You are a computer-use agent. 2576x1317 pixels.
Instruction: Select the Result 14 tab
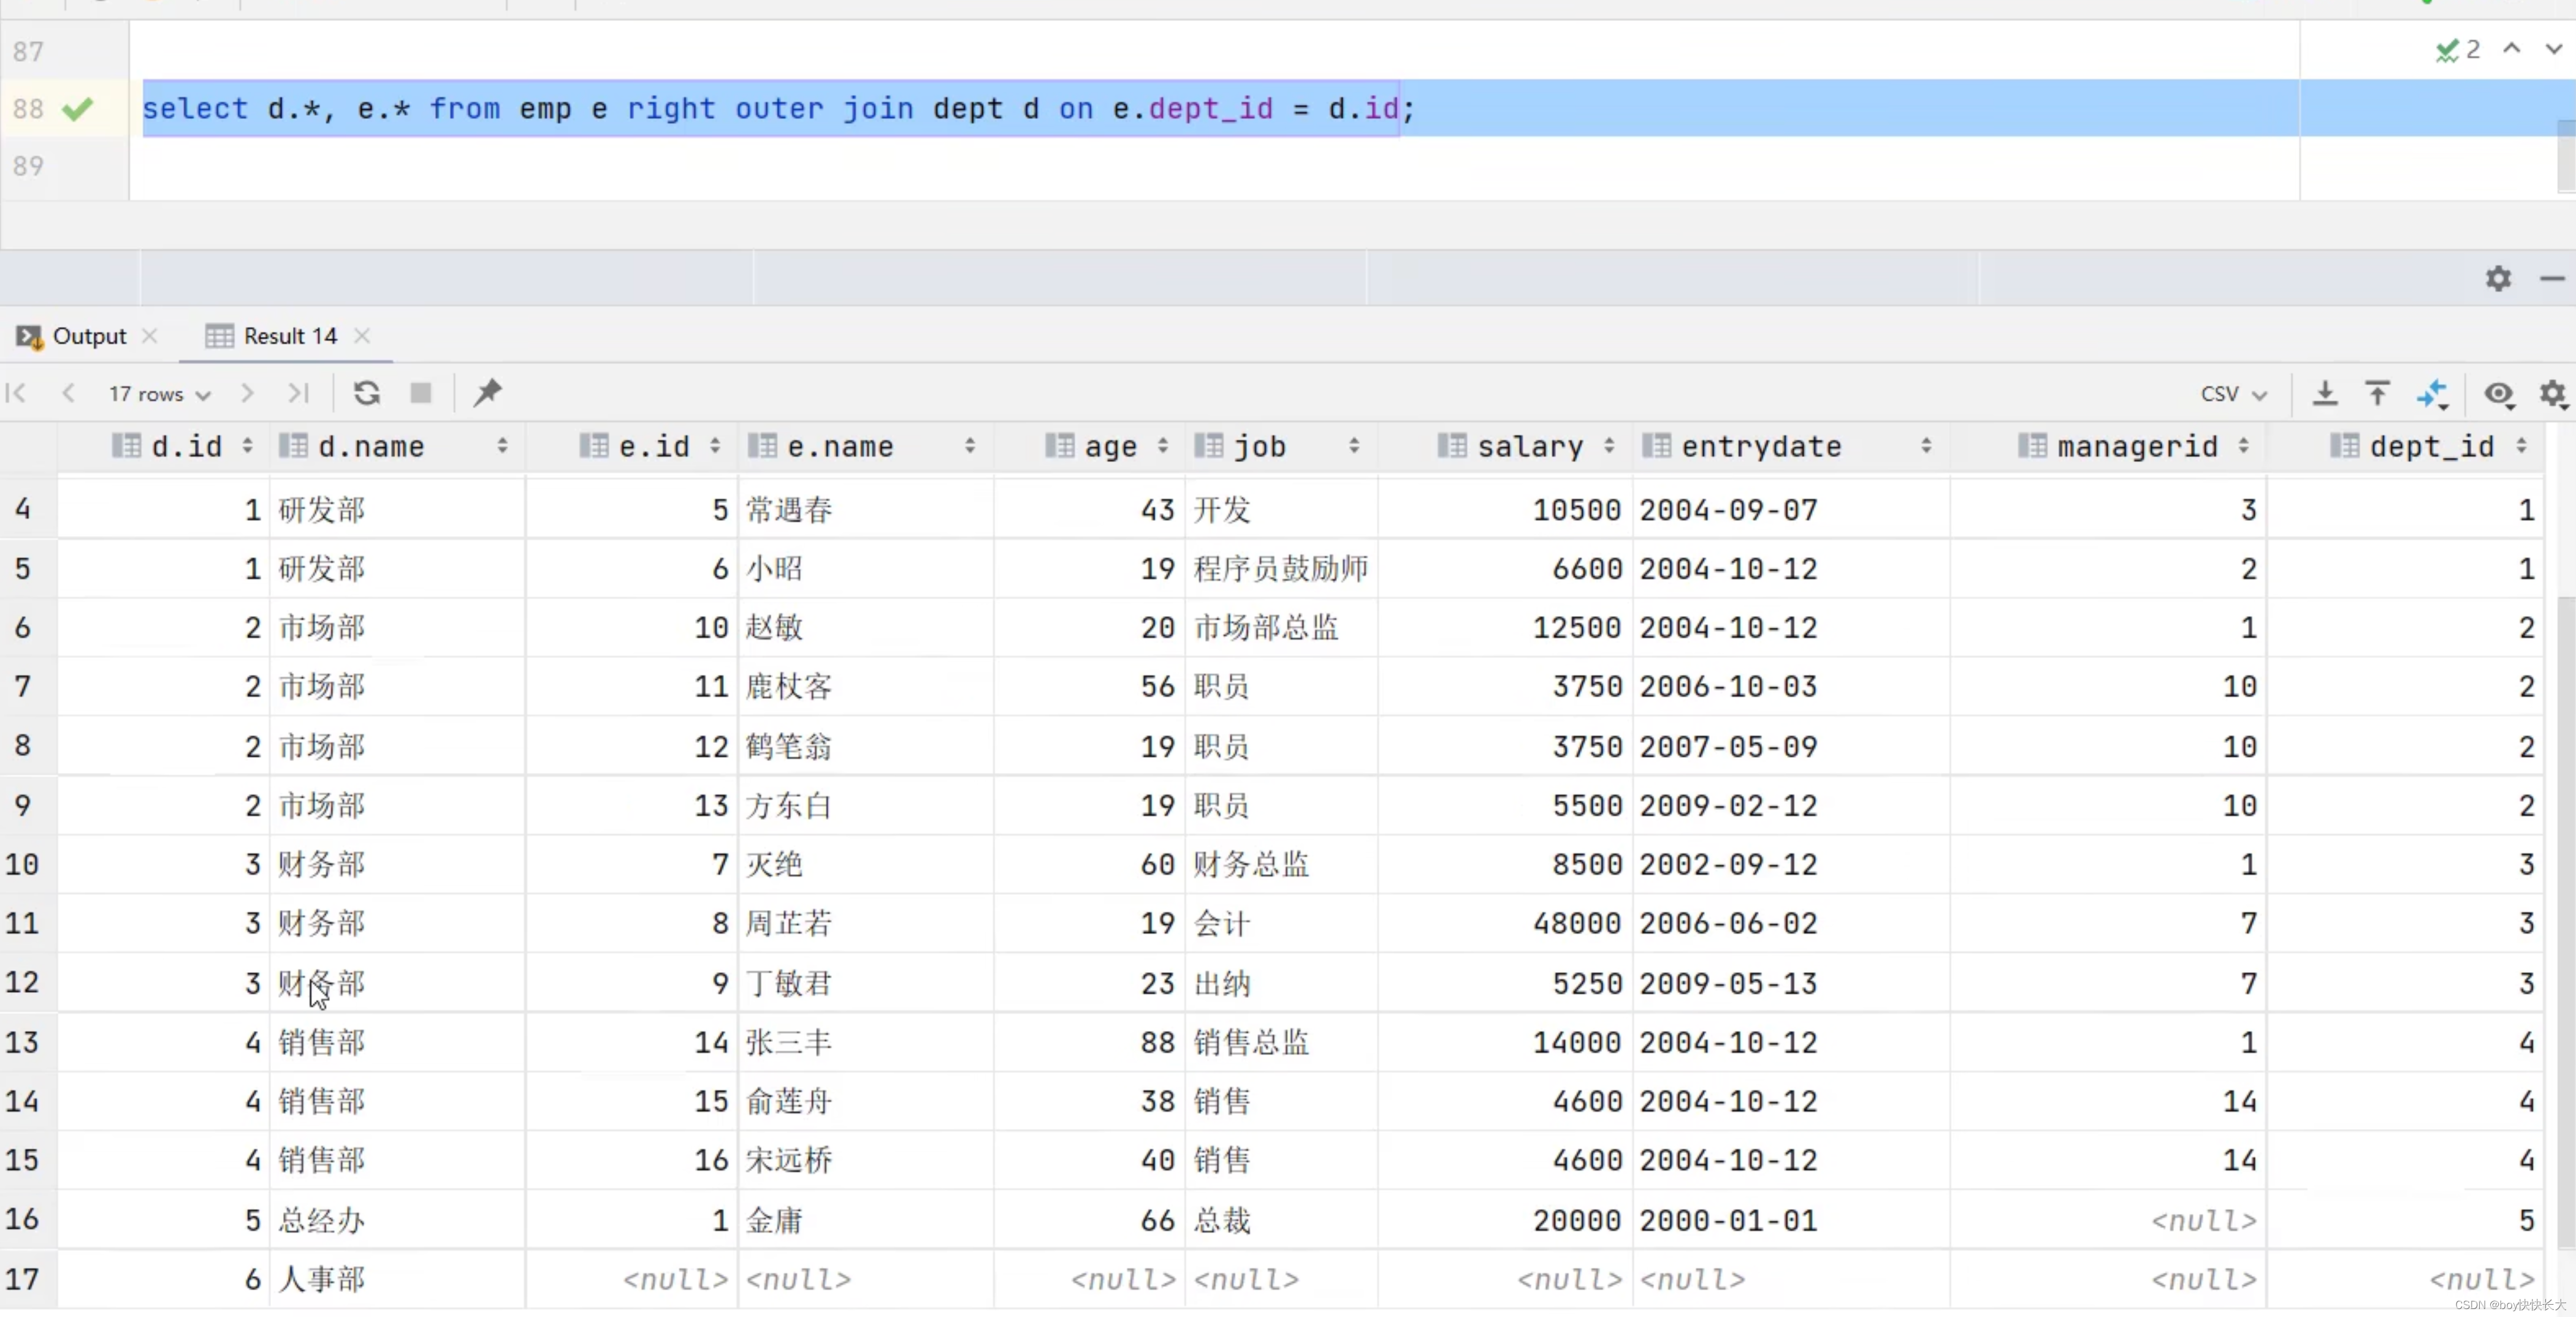click(x=290, y=336)
